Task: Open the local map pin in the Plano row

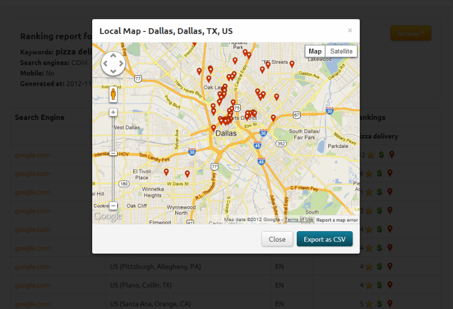Action: [390, 285]
